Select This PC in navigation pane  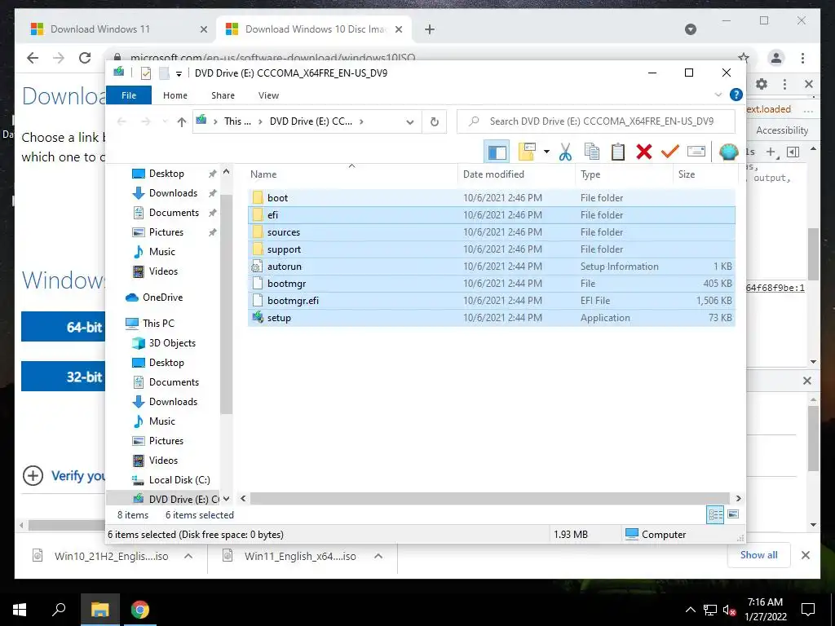point(158,323)
